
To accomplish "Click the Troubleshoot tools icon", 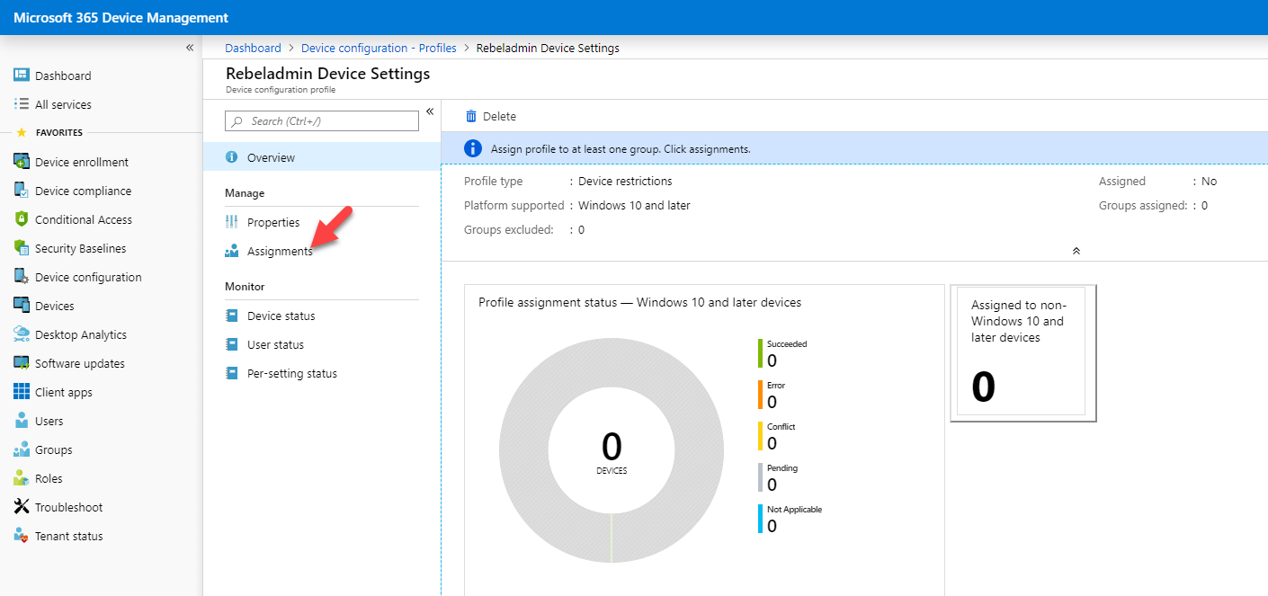I will (x=22, y=507).
